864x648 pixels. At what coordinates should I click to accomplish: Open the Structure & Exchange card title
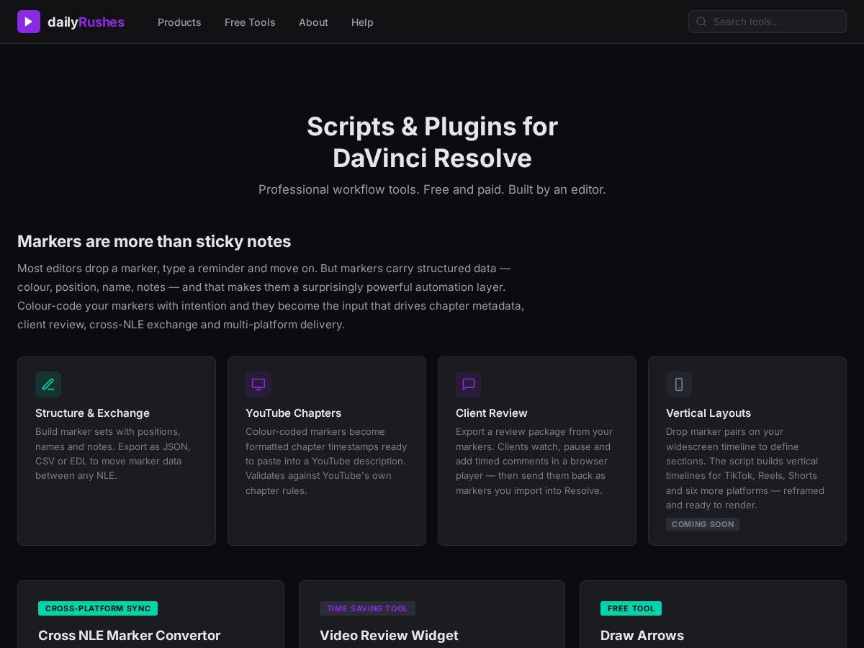tap(92, 413)
